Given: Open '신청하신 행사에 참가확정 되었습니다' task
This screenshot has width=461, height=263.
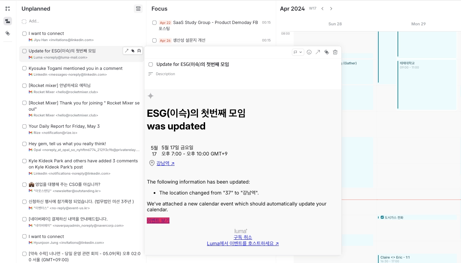Looking at the screenshot, I should point(81,201).
